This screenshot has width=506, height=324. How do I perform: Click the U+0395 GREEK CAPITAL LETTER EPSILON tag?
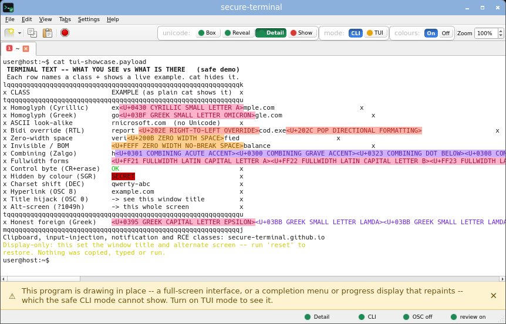183,222
